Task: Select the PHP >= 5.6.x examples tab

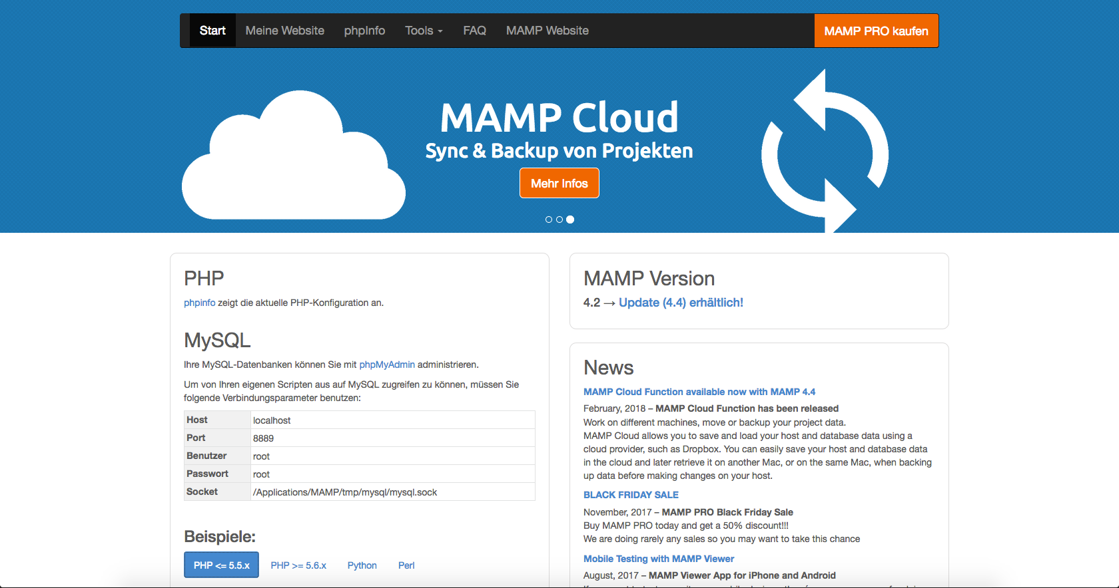Action: click(x=298, y=565)
